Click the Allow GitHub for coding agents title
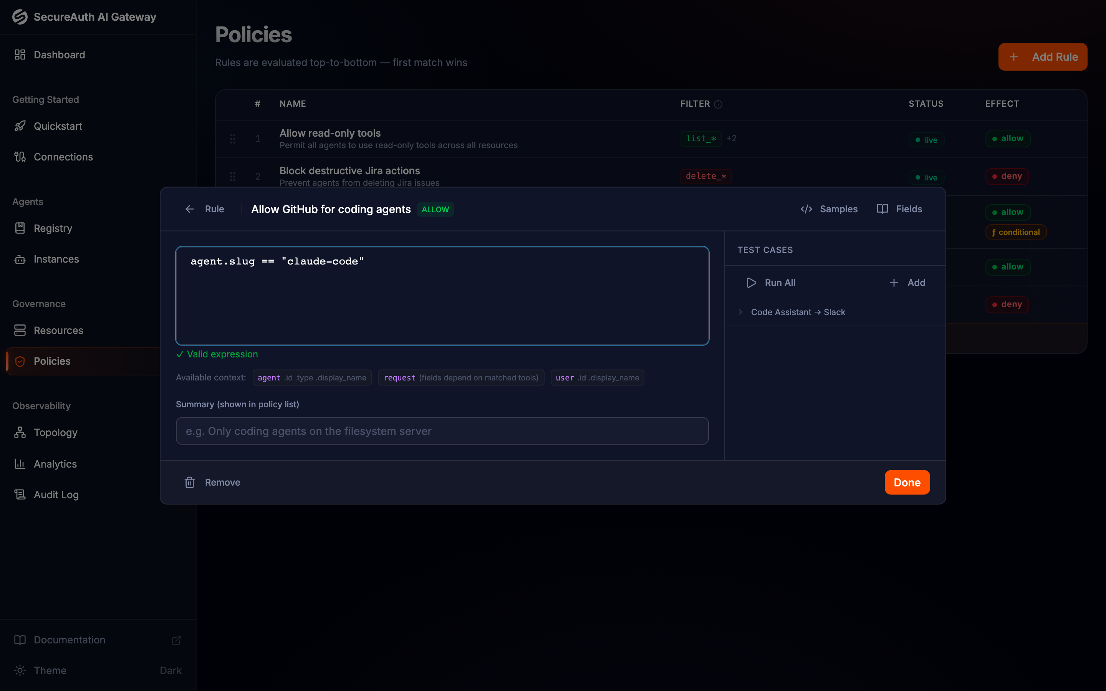Viewport: 1106px width, 691px height. coord(331,209)
